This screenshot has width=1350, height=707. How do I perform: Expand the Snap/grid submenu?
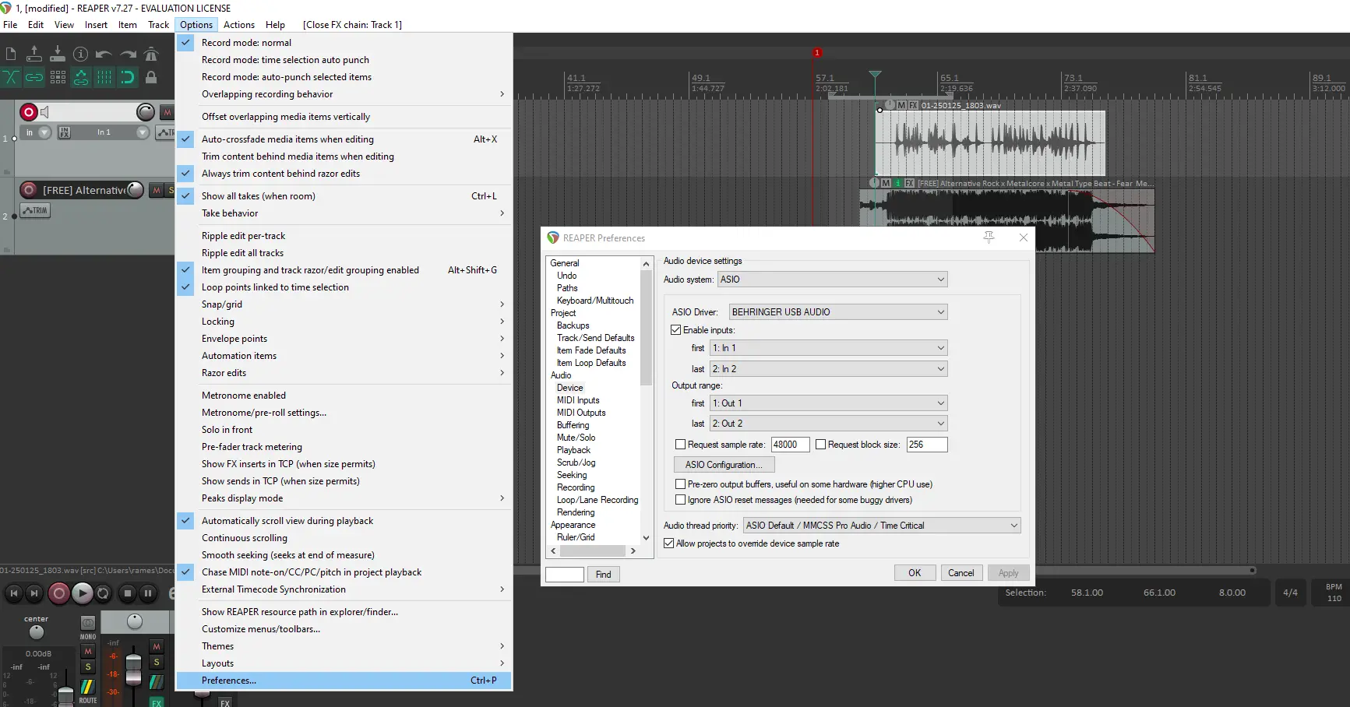coord(344,304)
